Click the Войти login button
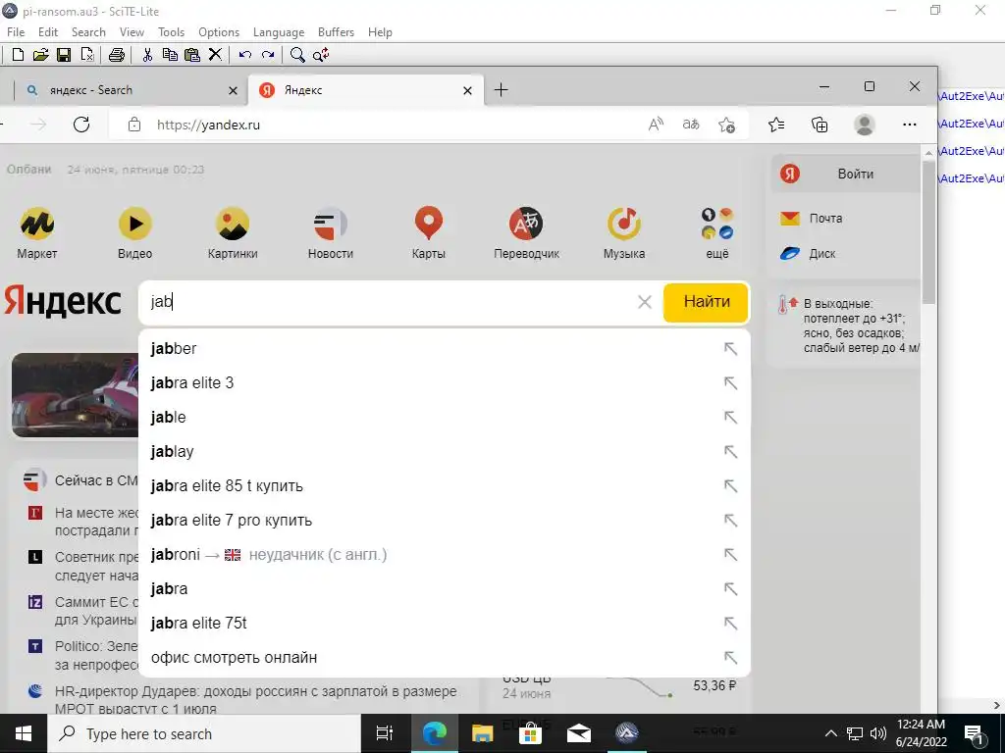The width and height of the screenshot is (1005, 753). point(846,174)
